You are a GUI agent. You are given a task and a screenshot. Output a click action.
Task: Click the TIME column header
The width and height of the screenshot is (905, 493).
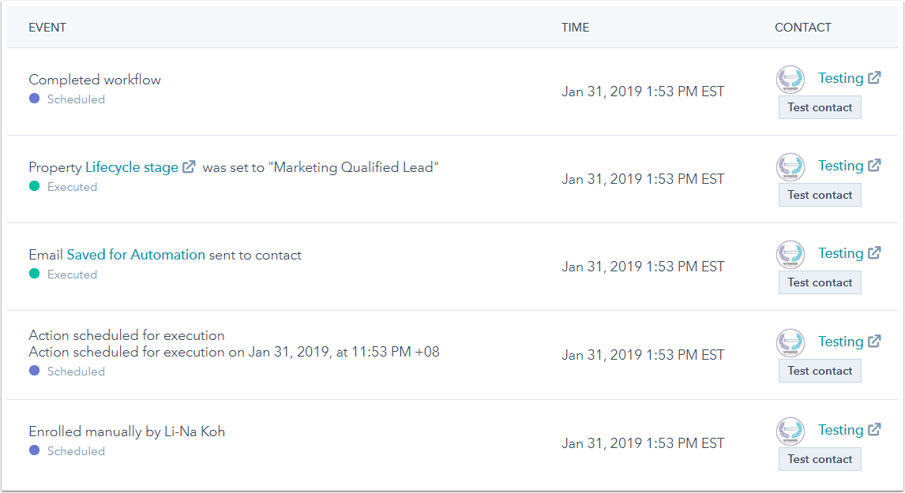[x=576, y=27]
